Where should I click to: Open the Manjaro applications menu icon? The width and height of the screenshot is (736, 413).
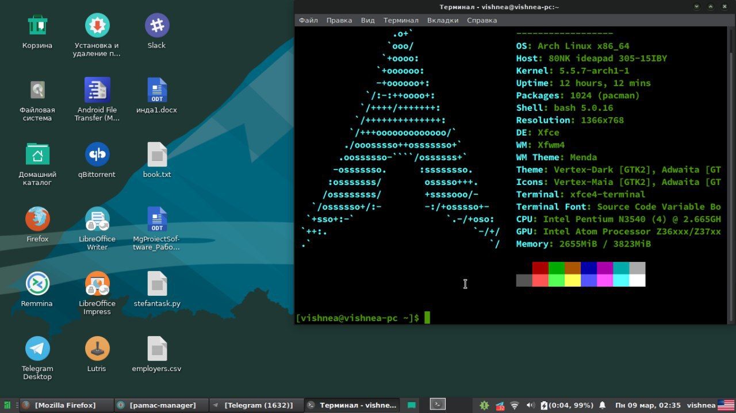click(x=7, y=405)
